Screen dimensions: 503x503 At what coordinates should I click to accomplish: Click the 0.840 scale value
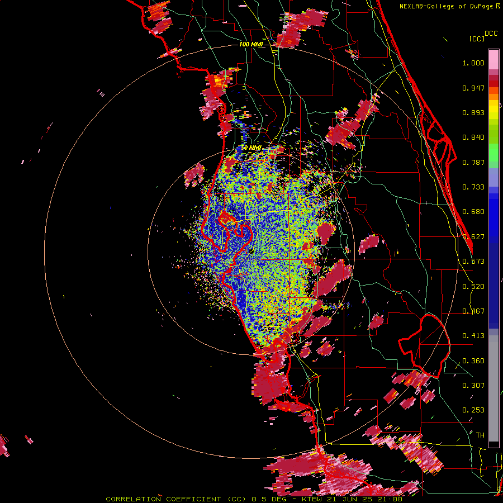click(473, 137)
